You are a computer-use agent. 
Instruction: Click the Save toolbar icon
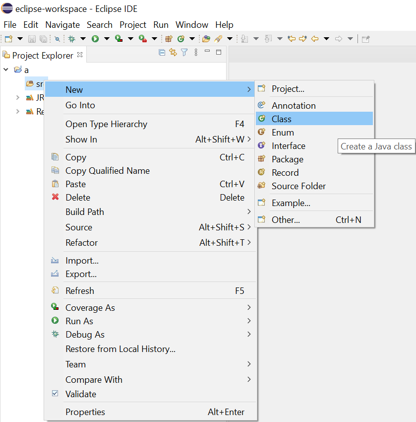32,39
